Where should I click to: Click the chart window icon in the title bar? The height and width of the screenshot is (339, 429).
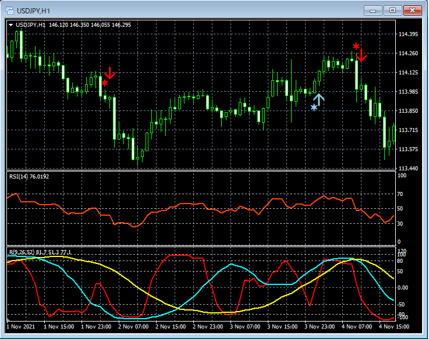point(10,10)
